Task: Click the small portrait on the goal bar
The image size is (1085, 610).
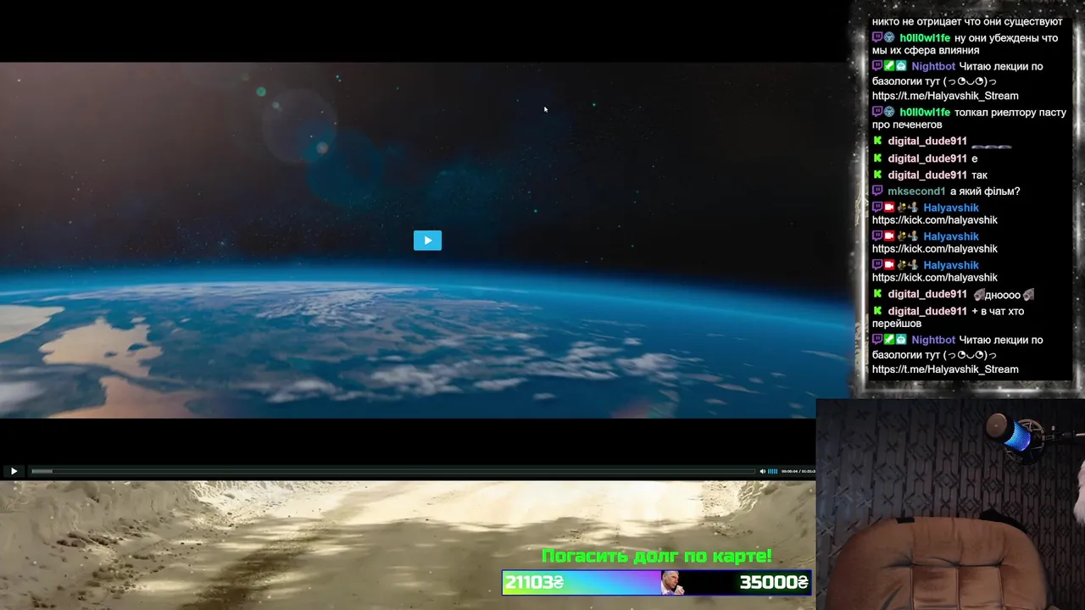Action: [673, 582]
